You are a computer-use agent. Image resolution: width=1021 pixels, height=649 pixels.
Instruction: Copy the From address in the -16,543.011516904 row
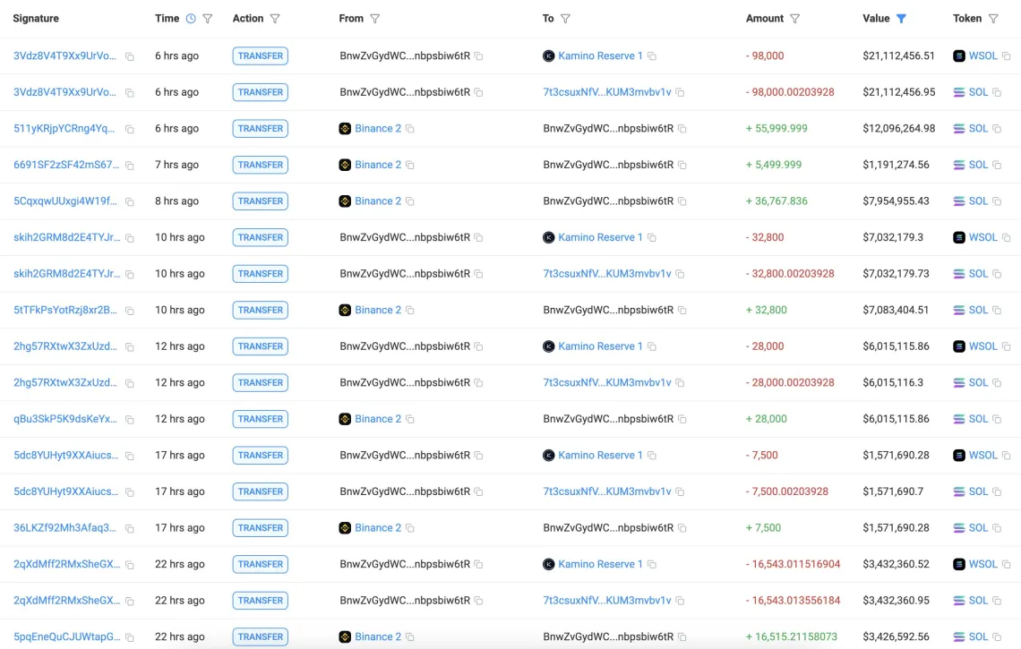pos(479,565)
